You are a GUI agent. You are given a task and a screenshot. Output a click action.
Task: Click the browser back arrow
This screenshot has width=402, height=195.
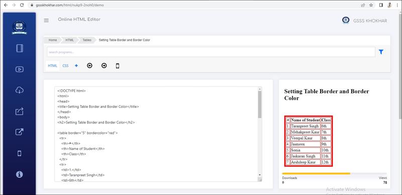pyautogui.click(x=6, y=5)
